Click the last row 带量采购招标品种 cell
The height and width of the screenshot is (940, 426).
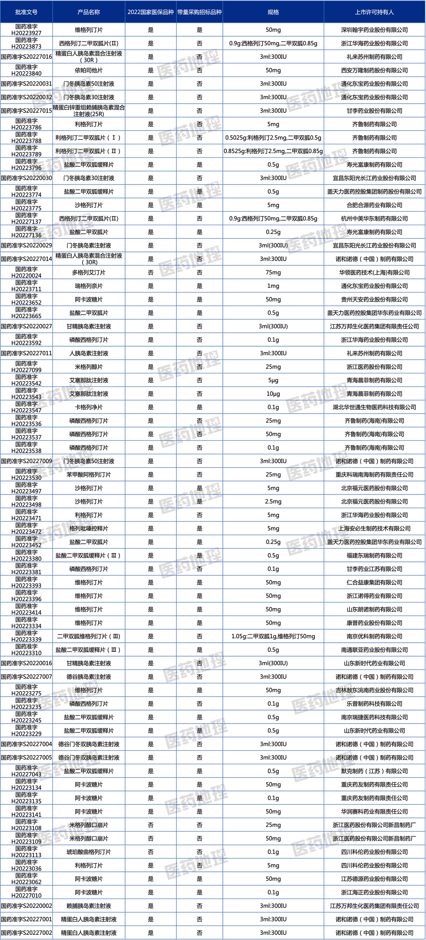click(x=199, y=933)
